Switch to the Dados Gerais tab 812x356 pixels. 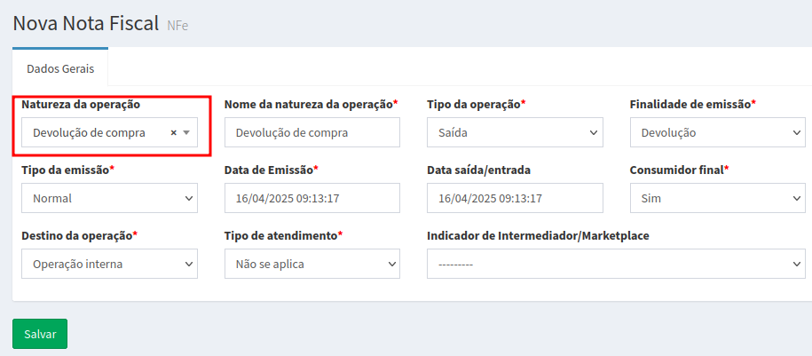(x=60, y=67)
